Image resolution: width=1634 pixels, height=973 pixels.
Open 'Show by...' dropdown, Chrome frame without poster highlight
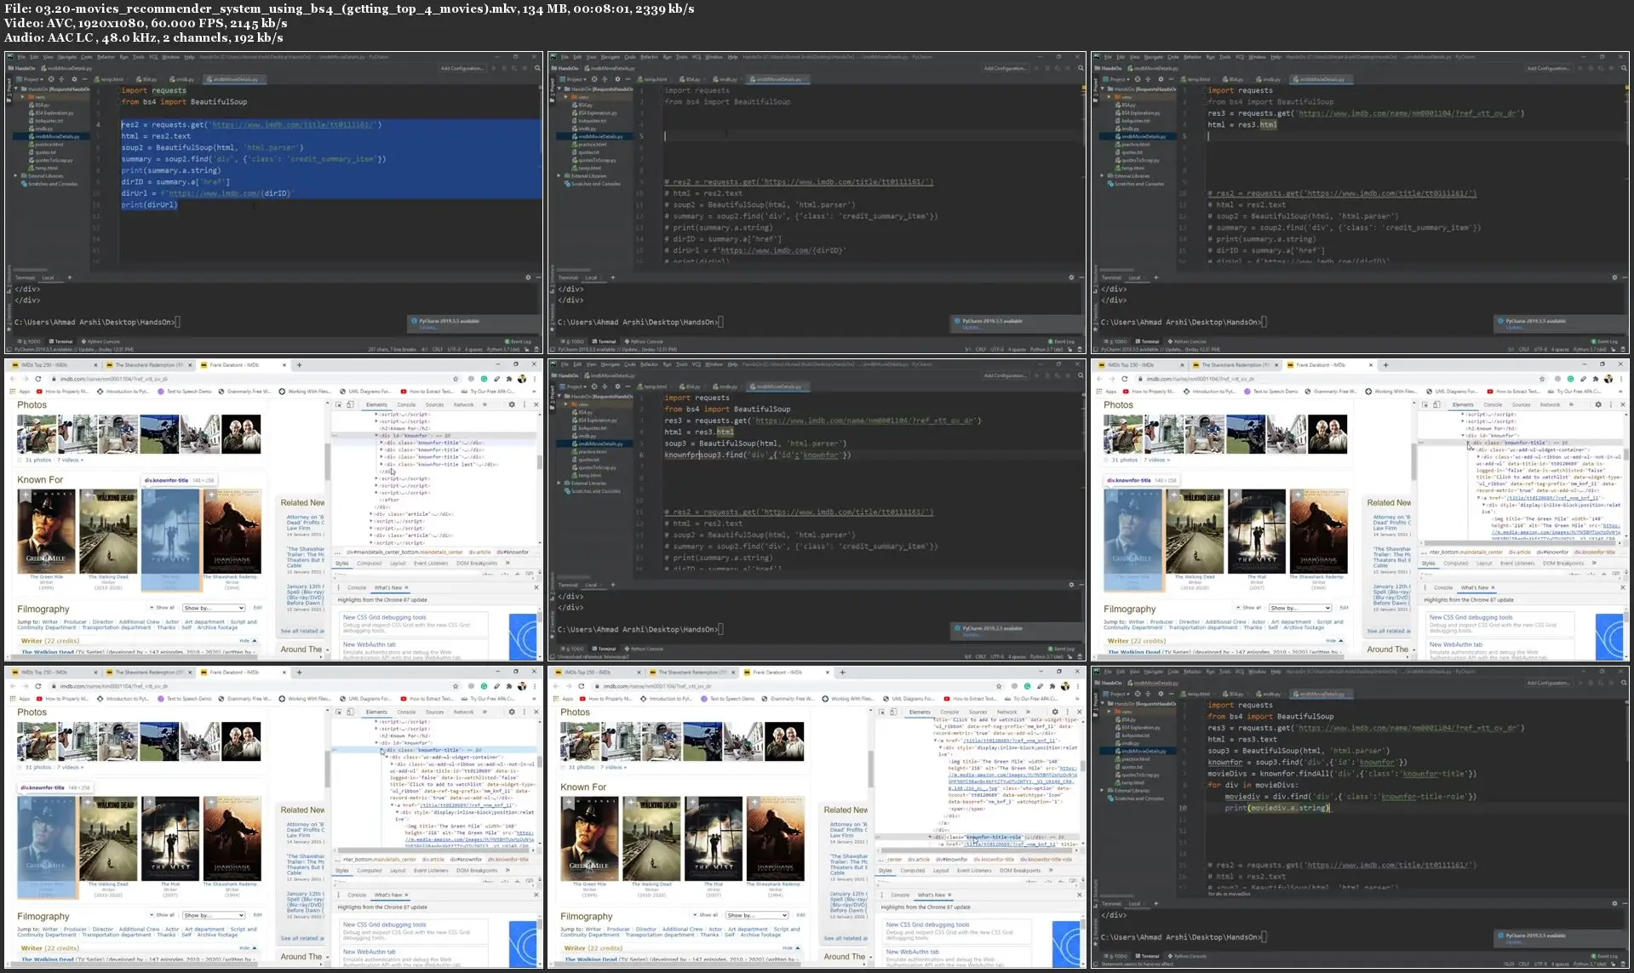(756, 915)
